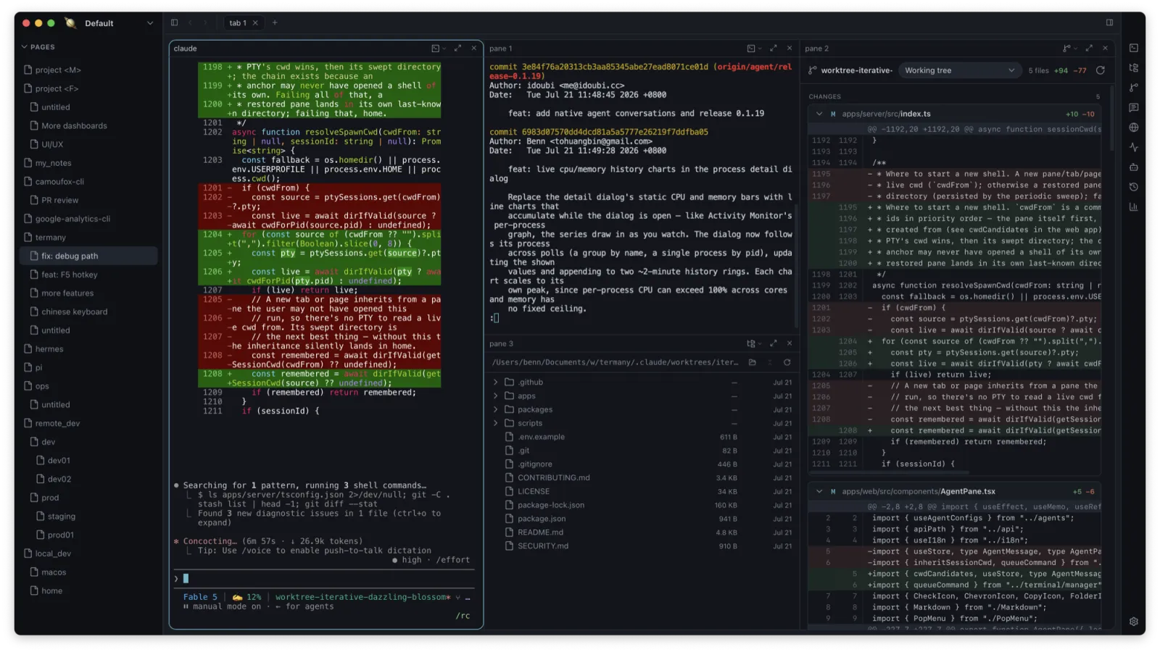Open the 'dev02' page
The image size is (1160, 652).
click(x=88, y=479)
